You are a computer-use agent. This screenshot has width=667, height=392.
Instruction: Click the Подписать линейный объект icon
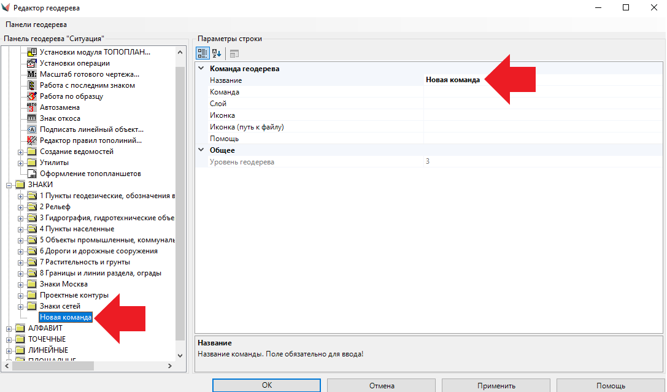[x=33, y=129]
